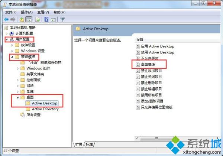
Task: Collapse the 用户配置 tree node
Action: 7,39
